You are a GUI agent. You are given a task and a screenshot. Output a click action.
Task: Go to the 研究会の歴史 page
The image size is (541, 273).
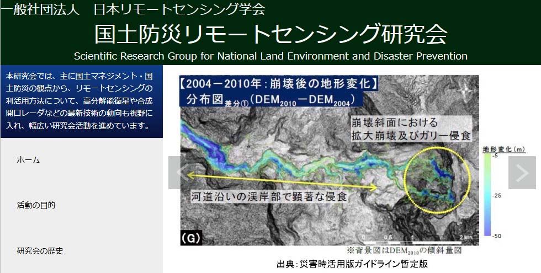(40, 251)
